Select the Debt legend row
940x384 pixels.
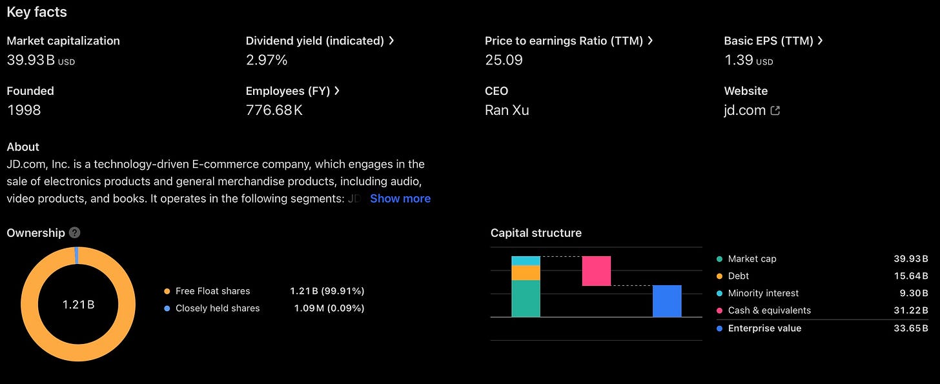pos(822,276)
